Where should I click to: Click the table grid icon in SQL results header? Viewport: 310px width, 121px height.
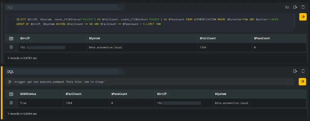point(11,38)
